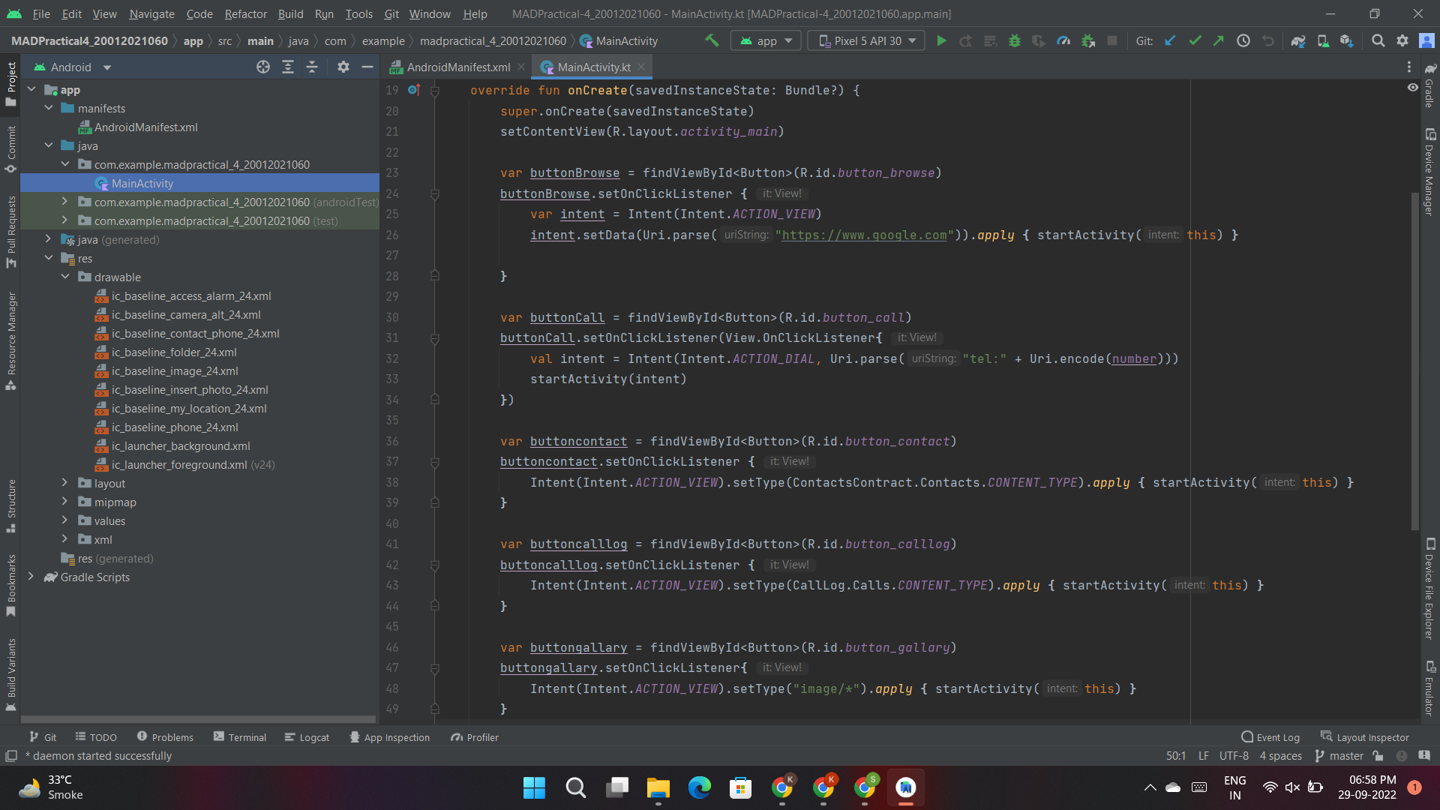
Task: Collapse All in the Project panel toolbar
Action: click(313, 67)
